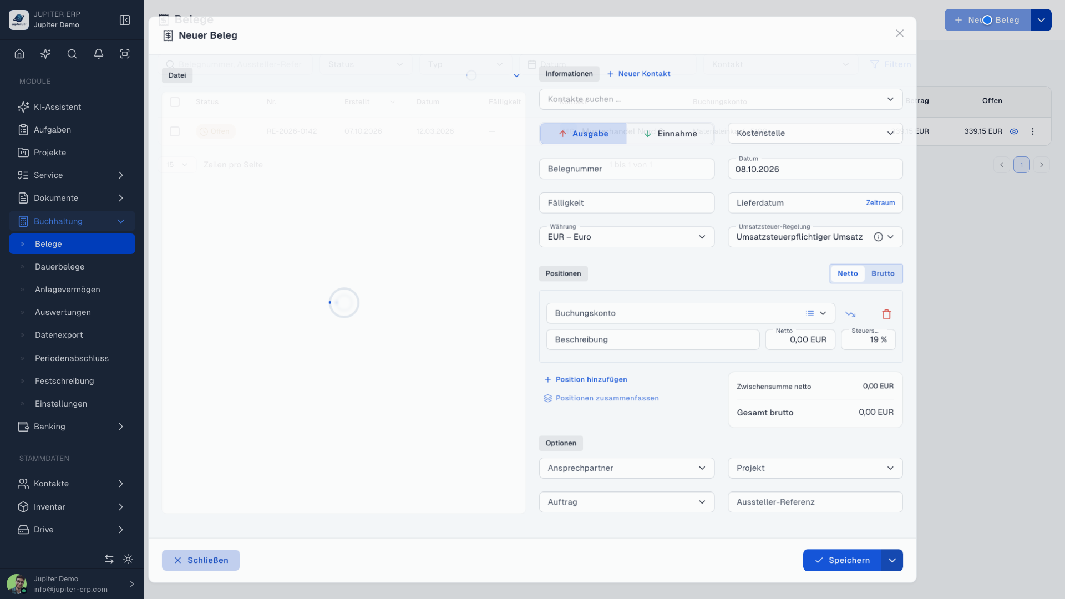Screen dimensions: 1065x599
Task: Show Umsatzsteuer-Regelung info icon
Action: coord(878,237)
